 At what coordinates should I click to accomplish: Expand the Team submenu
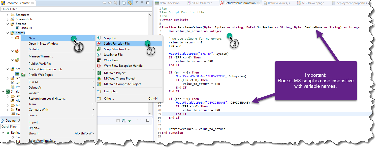pyautogui.click(x=32, y=104)
